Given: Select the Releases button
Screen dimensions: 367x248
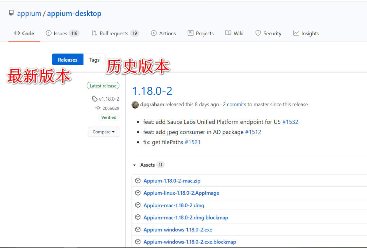Looking at the screenshot, I should point(68,60).
